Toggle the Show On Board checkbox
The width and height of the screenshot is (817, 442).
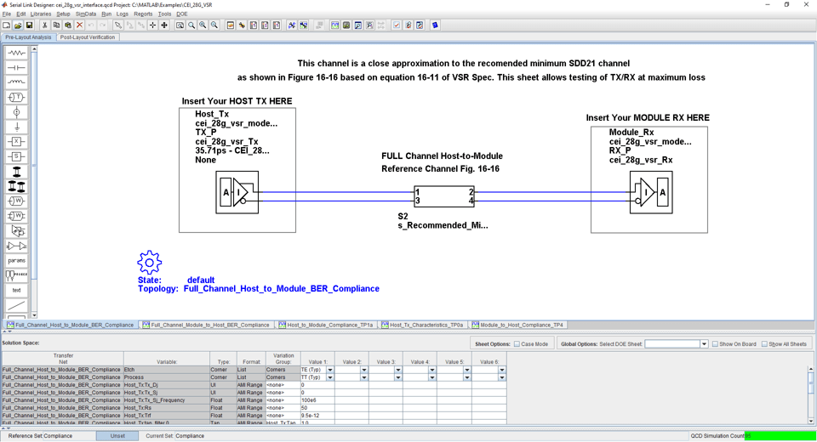[x=715, y=344]
